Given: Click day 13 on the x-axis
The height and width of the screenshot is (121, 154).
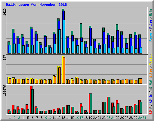Looking at the screenshot, I should pos(63,118).
